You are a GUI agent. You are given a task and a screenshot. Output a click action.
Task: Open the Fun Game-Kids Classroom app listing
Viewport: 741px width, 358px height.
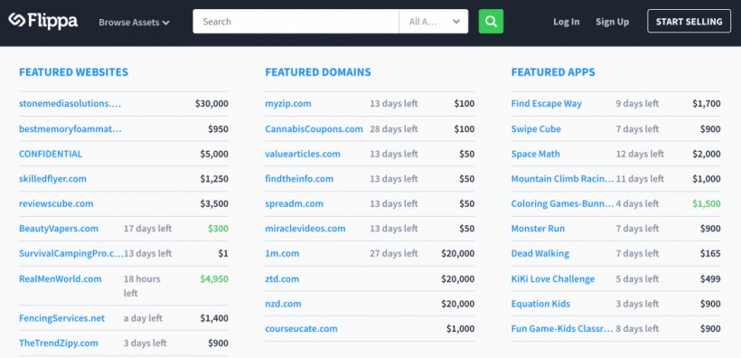tap(562, 329)
